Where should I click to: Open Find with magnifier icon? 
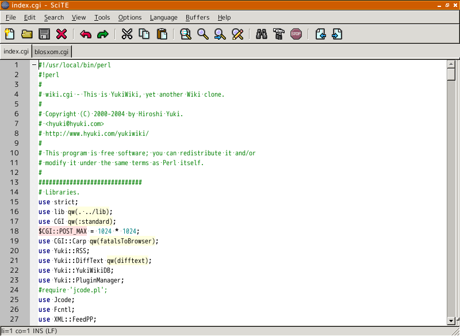203,34
